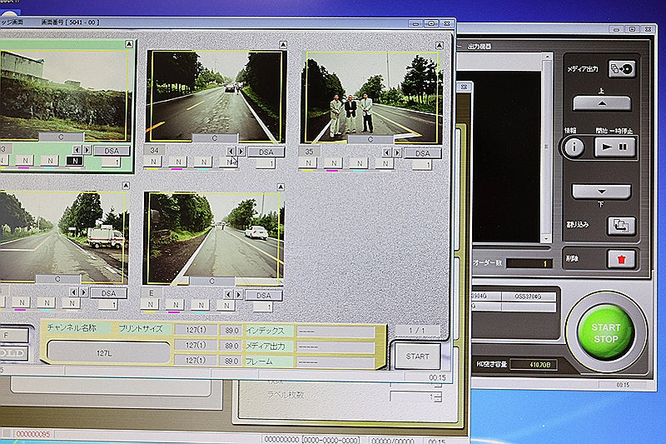Click the ラベル枚数 stepper in background window
Viewport: 666px width, 444px height.
[x=439, y=397]
